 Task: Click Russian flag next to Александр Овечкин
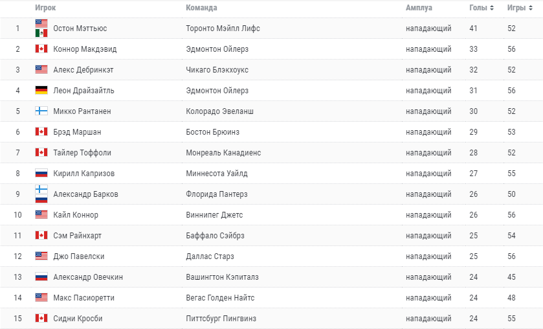pos(41,277)
